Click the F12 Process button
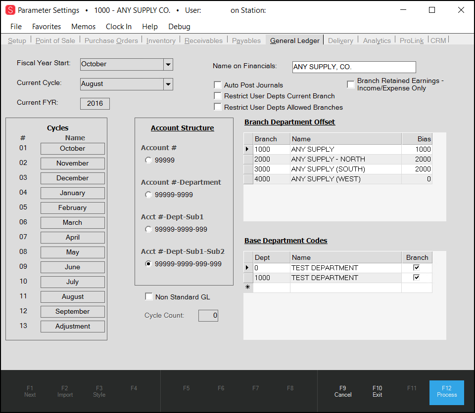This screenshot has height=413, width=475. point(446,392)
